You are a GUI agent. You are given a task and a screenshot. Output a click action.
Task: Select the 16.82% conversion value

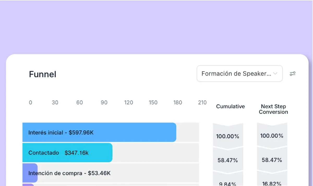(x=272, y=184)
